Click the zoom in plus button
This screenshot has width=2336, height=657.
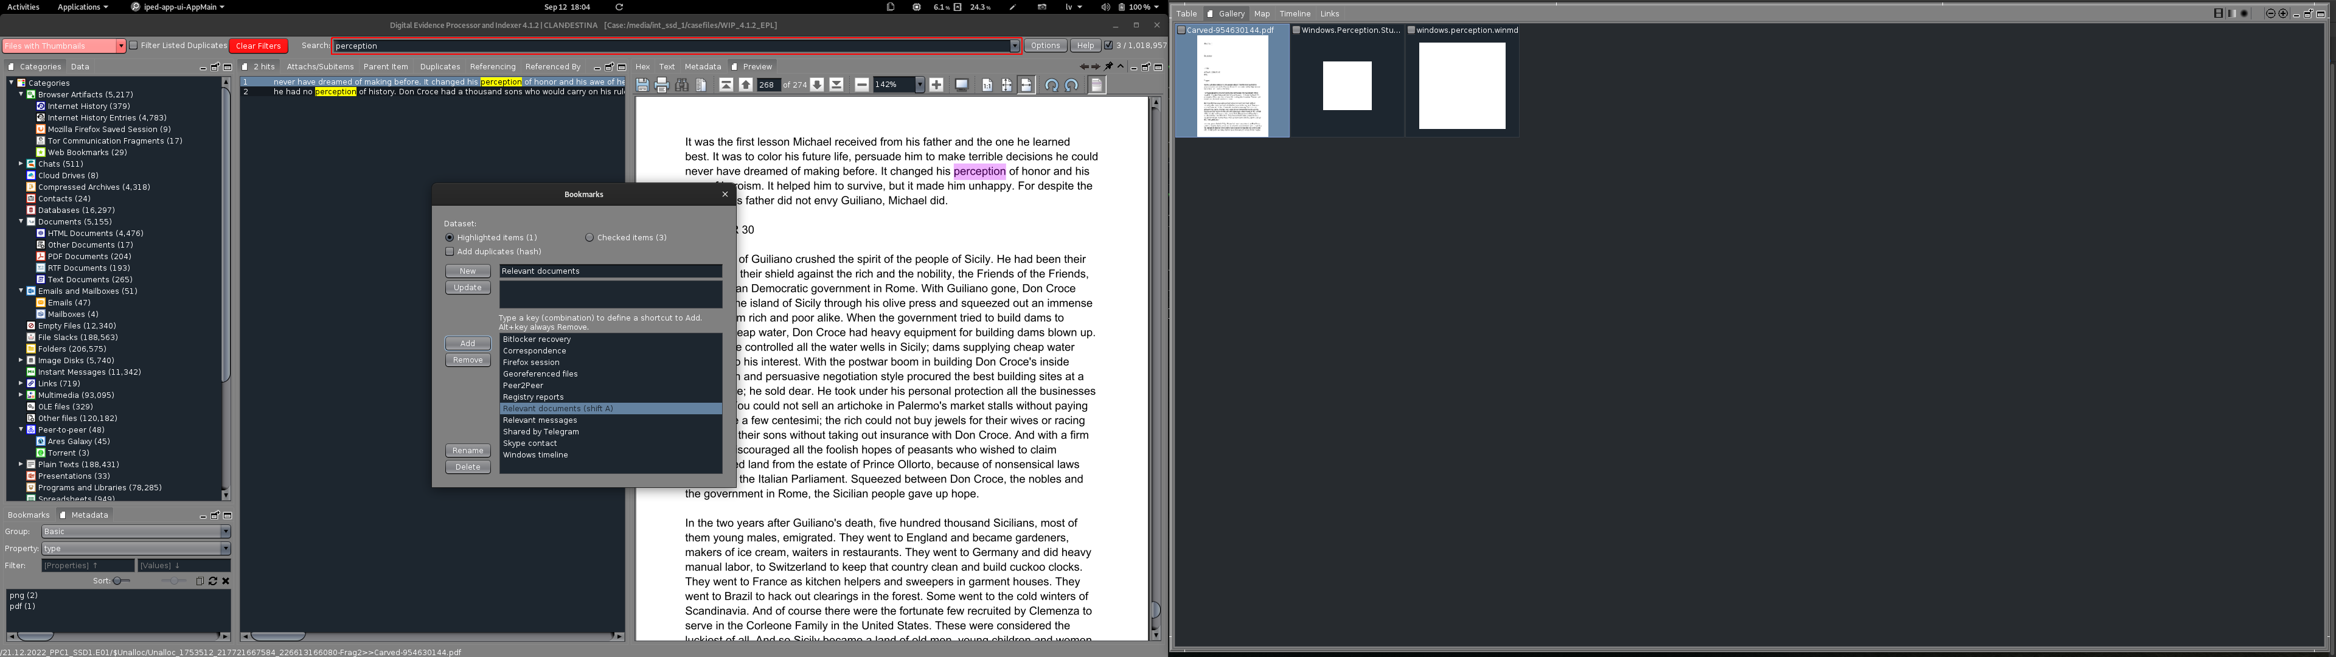937,85
